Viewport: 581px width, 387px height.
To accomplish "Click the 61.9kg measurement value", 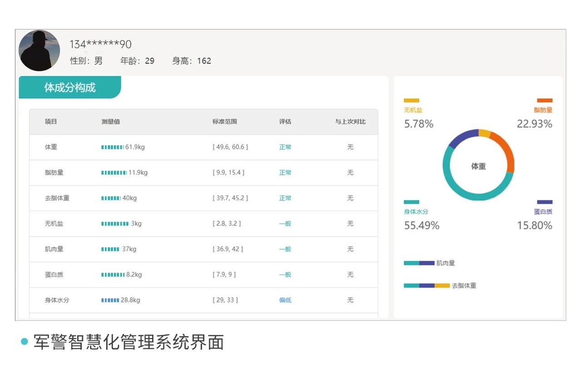I will tap(135, 147).
